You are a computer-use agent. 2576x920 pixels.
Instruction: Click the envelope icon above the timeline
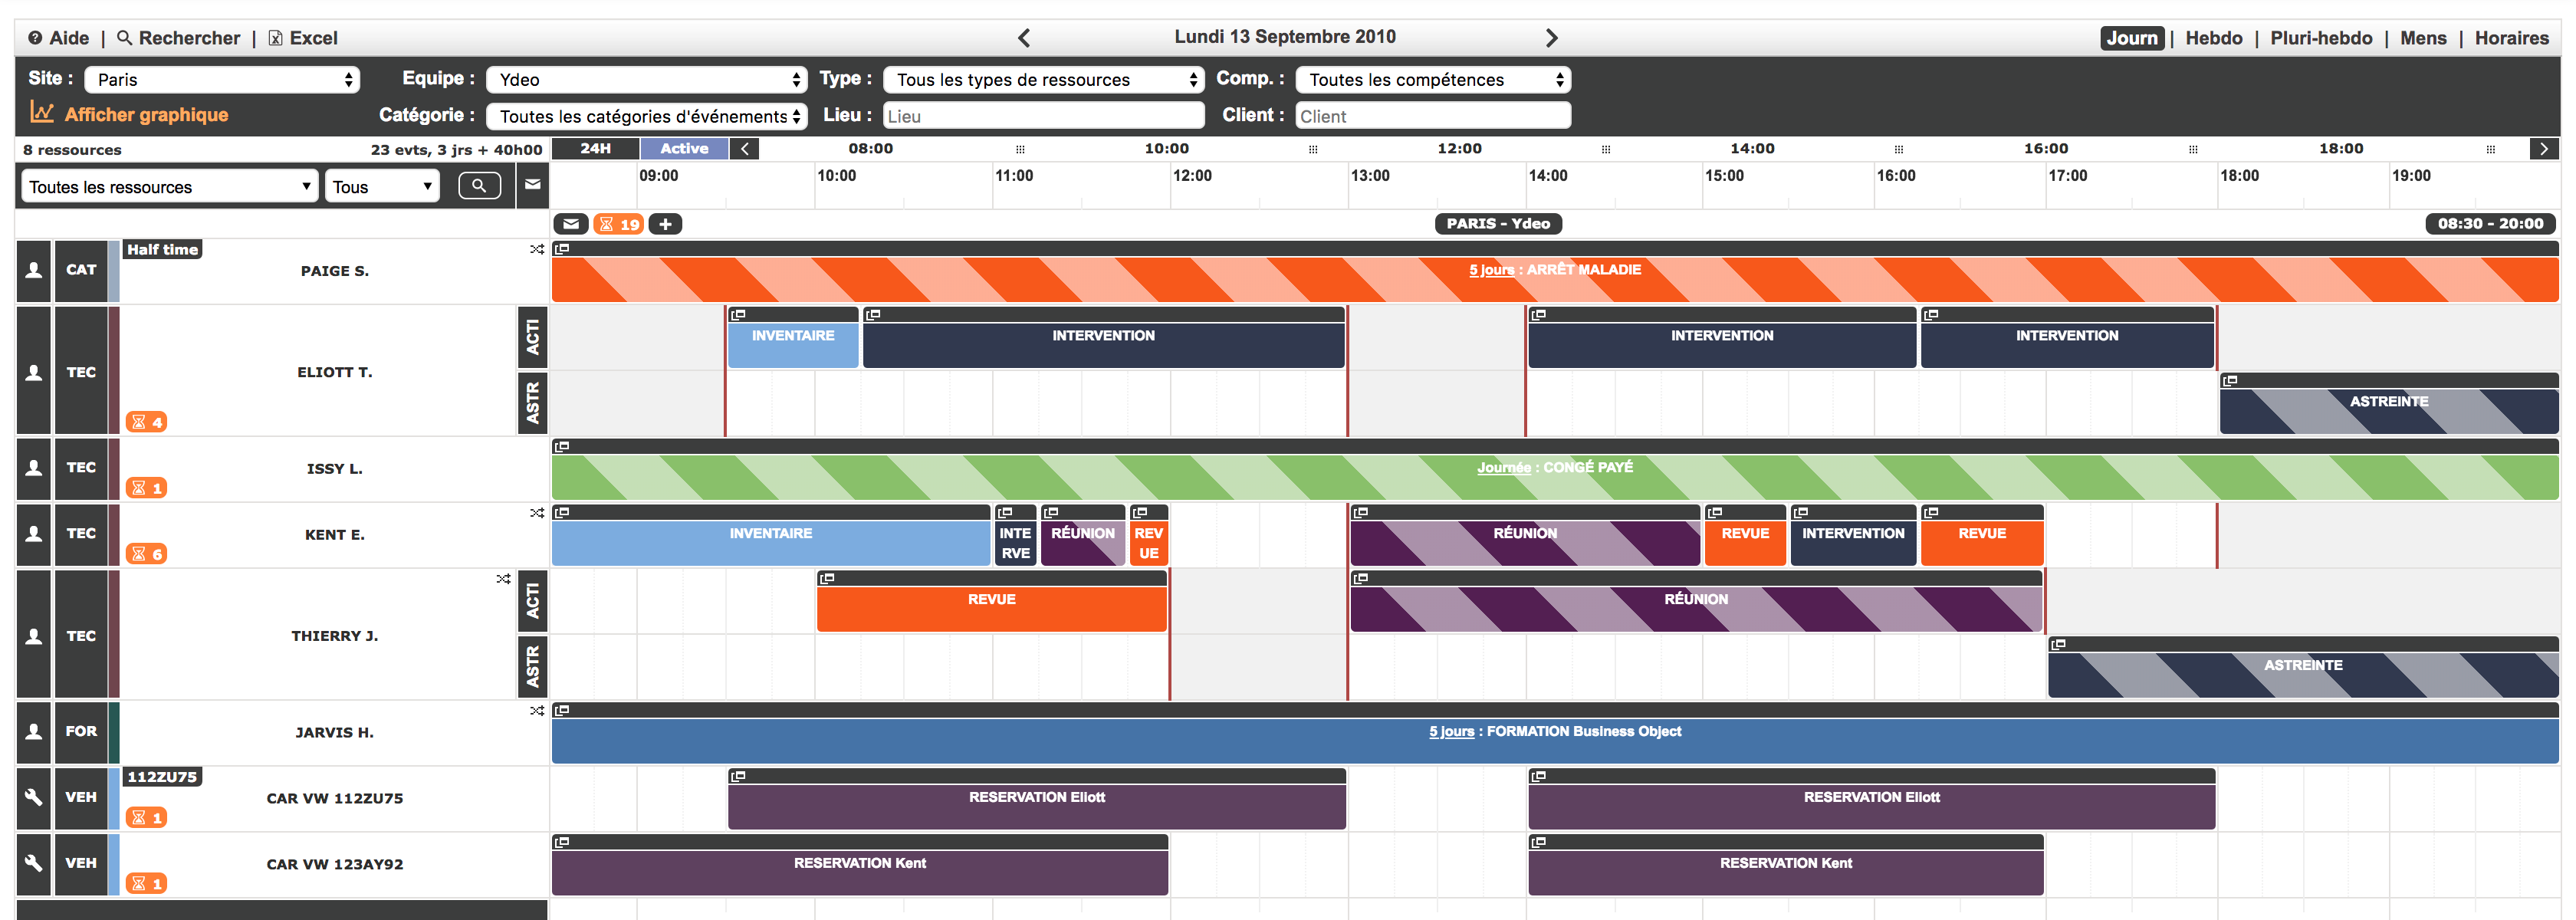pyautogui.click(x=570, y=224)
